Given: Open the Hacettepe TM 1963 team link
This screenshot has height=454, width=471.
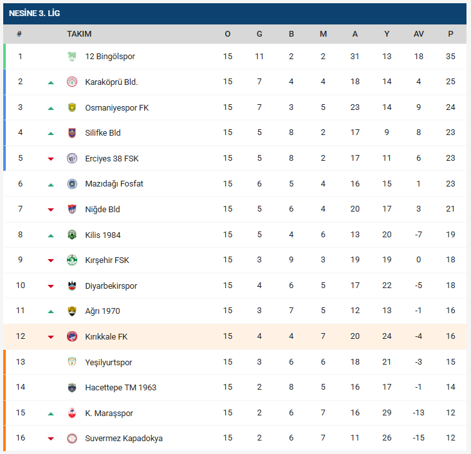Looking at the screenshot, I should pos(120,388).
